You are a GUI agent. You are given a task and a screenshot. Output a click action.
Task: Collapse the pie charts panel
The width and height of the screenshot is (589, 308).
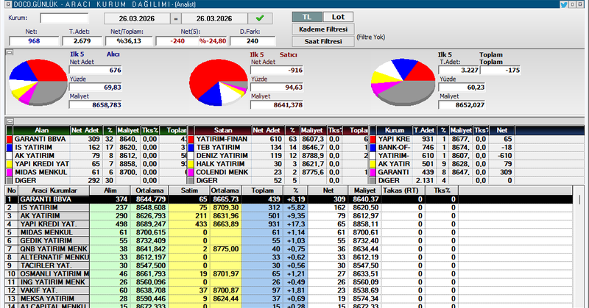10,52
